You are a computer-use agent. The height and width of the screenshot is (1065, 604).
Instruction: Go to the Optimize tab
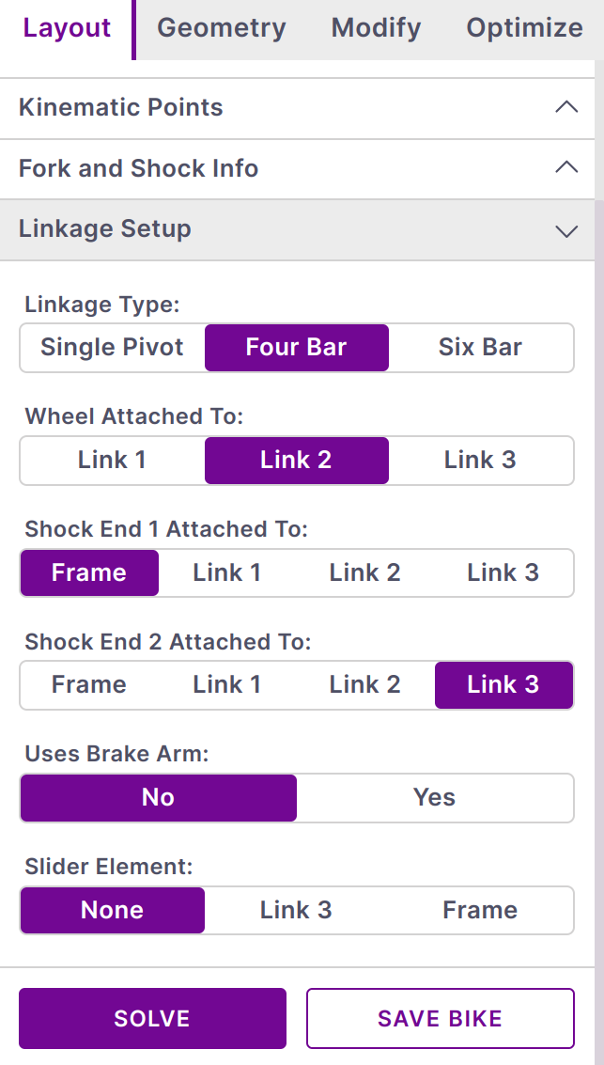[x=524, y=28]
